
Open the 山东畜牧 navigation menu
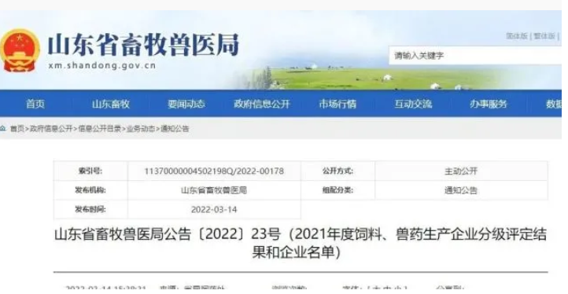tap(110, 104)
